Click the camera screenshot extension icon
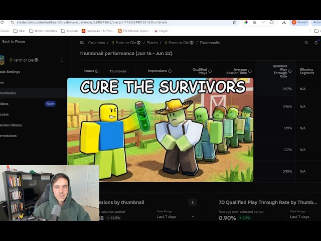Viewport: 321px width, 241px height. pyautogui.click(x=254, y=22)
